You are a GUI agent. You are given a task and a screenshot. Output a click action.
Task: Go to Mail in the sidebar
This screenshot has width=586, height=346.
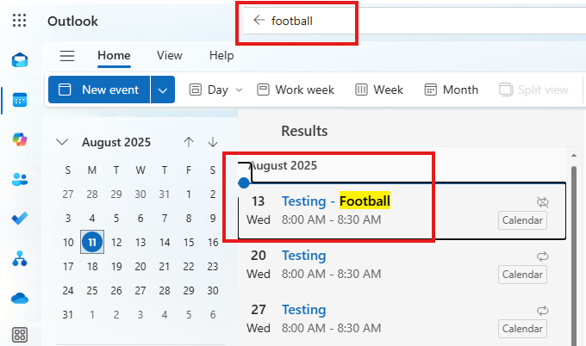(x=19, y=60)
